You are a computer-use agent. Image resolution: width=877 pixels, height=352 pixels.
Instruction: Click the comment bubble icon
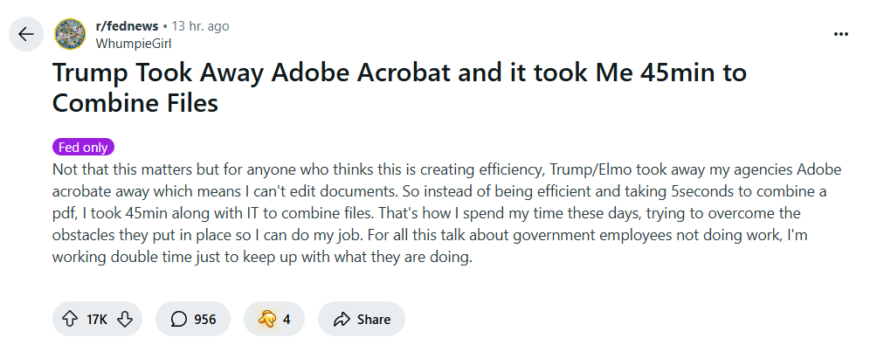click(178, 320)
